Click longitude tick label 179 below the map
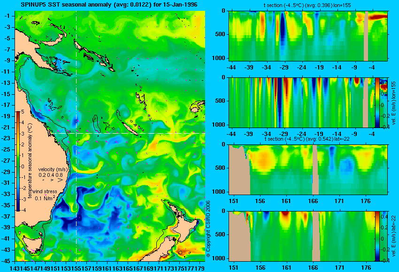 tap(200, 268)
